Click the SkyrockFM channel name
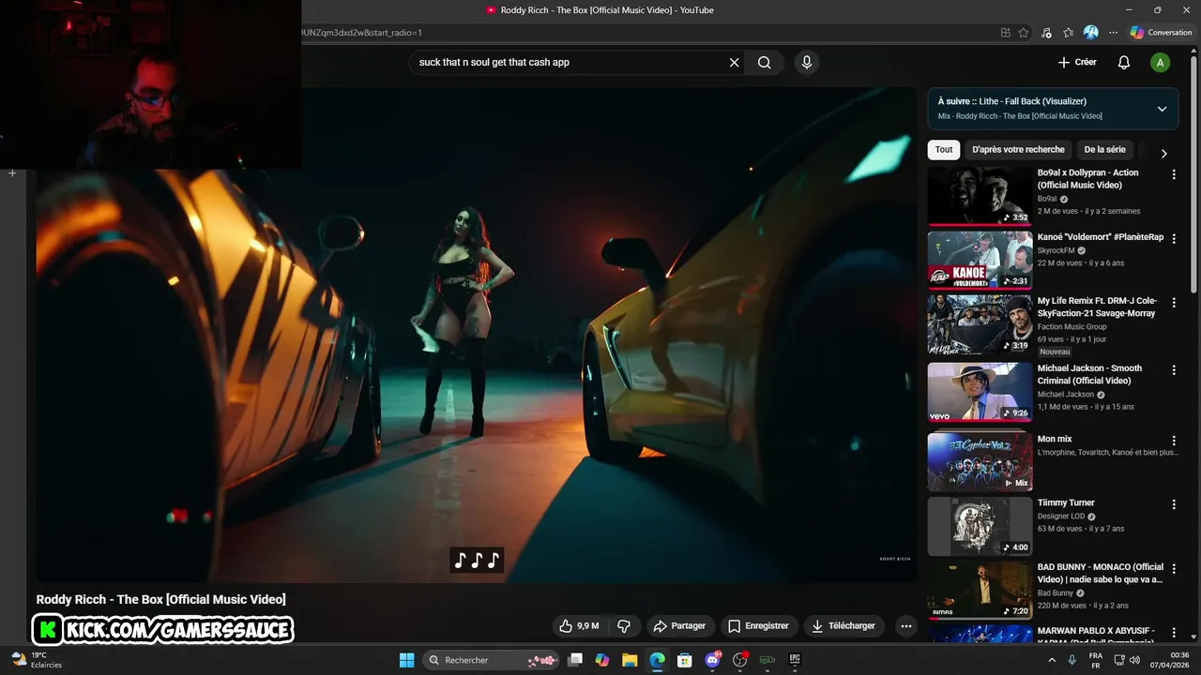The width and height of the screenshot is (1201, 675). 1056,250
